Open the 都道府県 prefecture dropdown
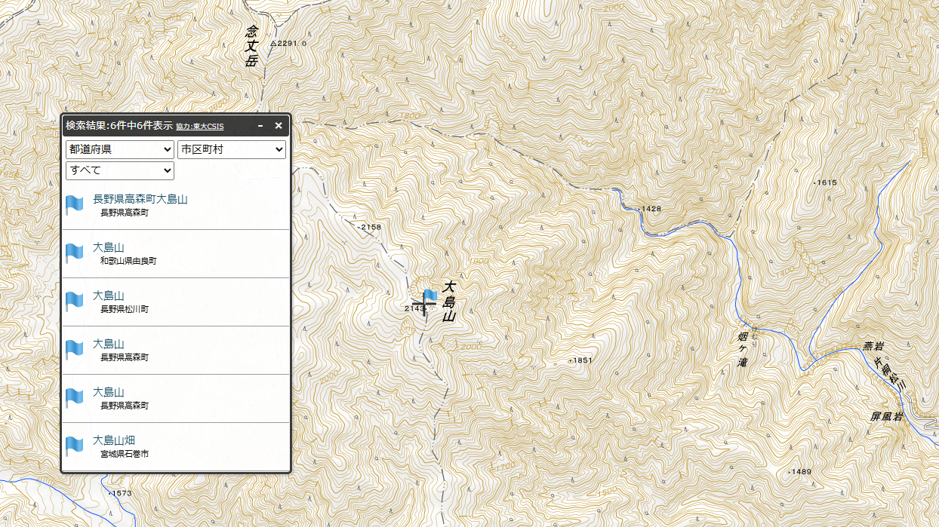Screen dimensions: 939x527 click(x=120, y=150)
